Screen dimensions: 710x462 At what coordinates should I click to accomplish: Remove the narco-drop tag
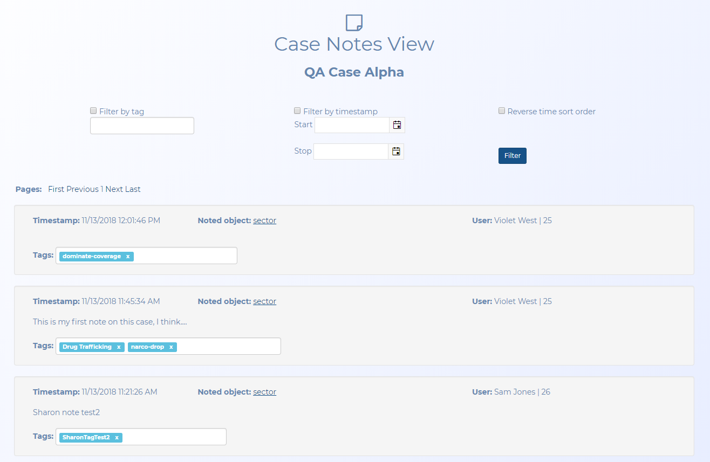click(171, 347)
